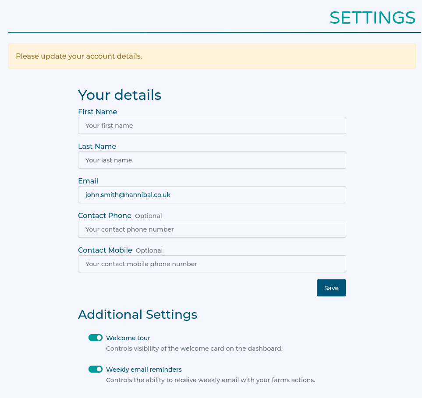Click the "Last Name" field label

point(97,146)
